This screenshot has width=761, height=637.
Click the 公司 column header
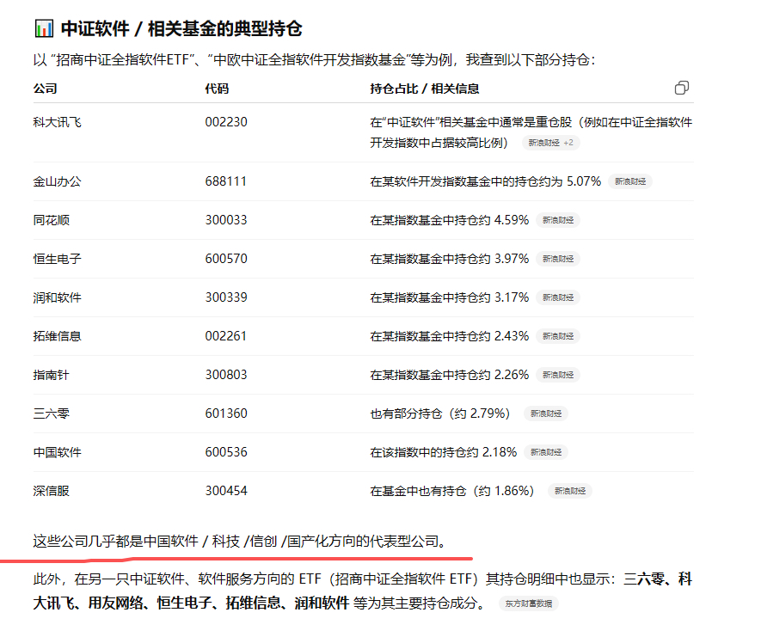click(x=45, y=89)
